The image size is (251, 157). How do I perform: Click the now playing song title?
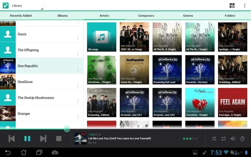point(120,138)
